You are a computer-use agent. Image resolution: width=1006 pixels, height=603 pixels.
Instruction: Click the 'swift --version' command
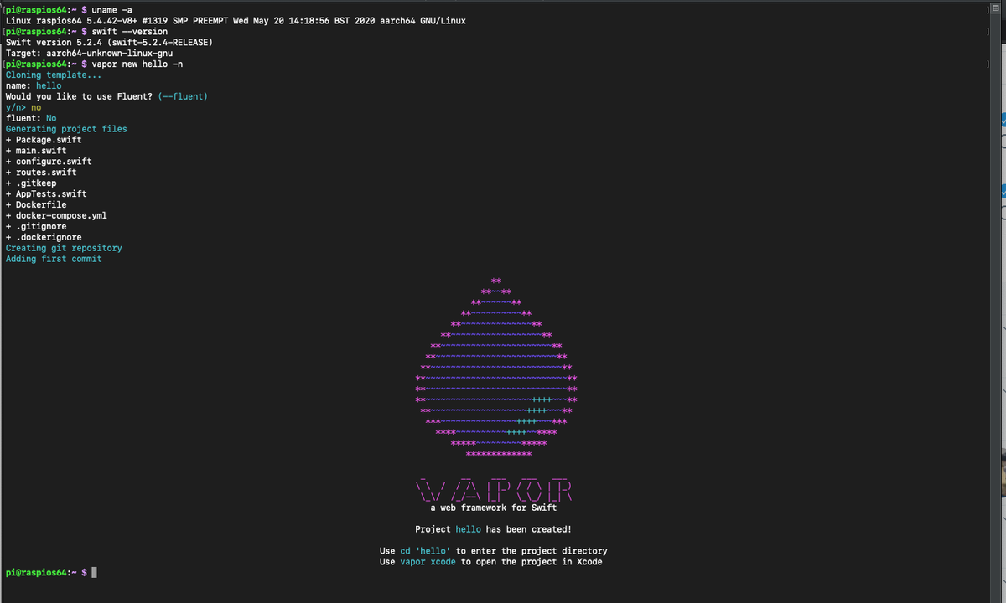(x=129, y=31)
